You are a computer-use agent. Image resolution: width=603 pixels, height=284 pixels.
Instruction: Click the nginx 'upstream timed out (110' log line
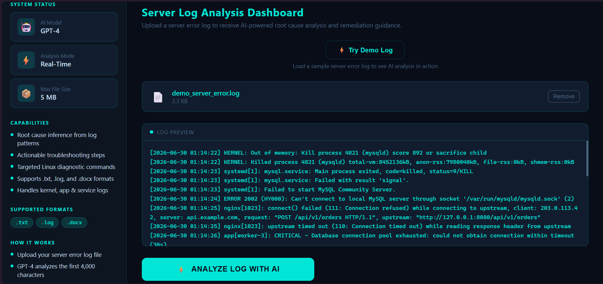(x=360, y=226)
